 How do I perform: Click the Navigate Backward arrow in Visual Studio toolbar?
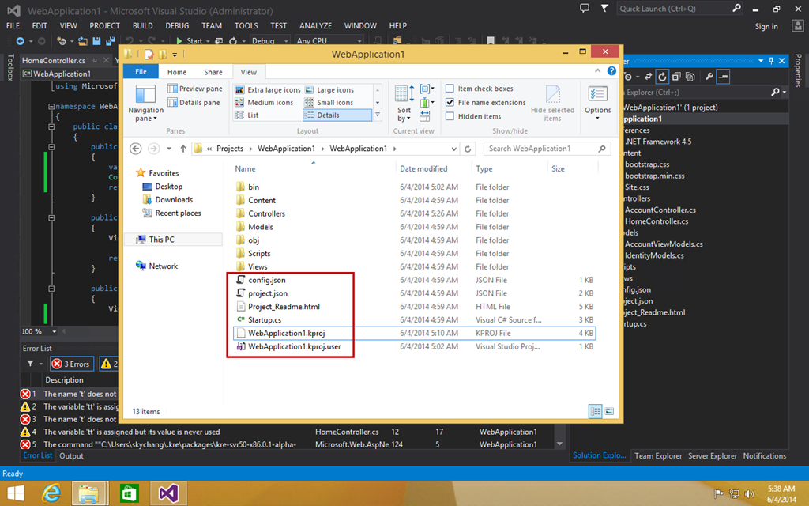point(20,41)
